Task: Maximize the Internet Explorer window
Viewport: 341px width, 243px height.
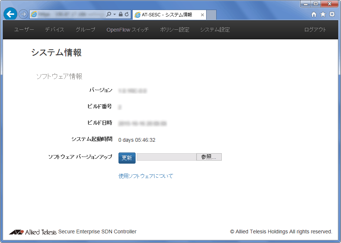Action: pos(316,4)
